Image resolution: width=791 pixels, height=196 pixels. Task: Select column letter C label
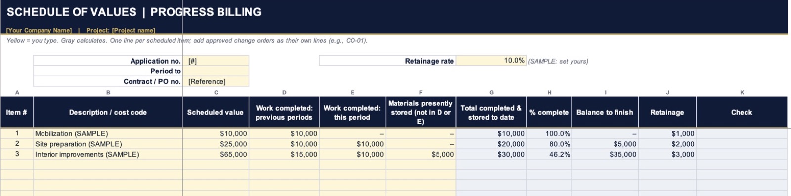tap(216, 92)
